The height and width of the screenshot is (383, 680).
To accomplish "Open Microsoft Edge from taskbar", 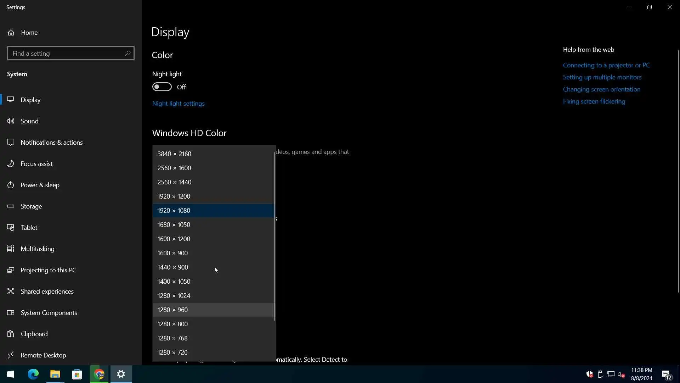I will coord(33,374).
